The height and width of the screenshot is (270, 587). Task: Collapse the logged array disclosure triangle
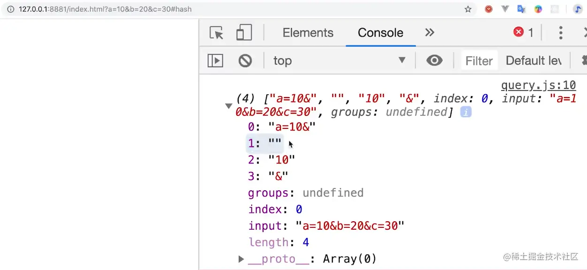coord(229,106)
